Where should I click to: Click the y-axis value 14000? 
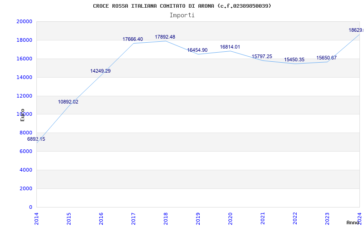(24, 77)
